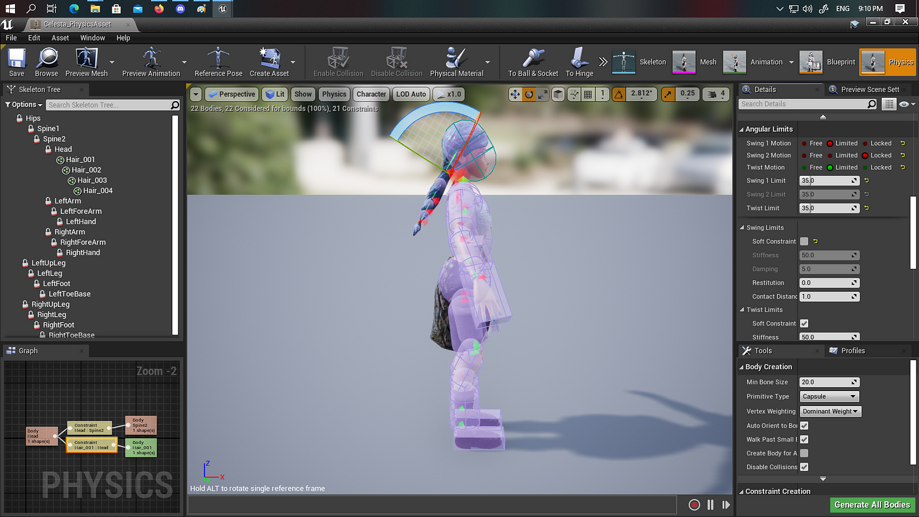This screenshot has height=517, width=919.
Task: Select the Translate gizmo in viewport
Action: (515, 94)
